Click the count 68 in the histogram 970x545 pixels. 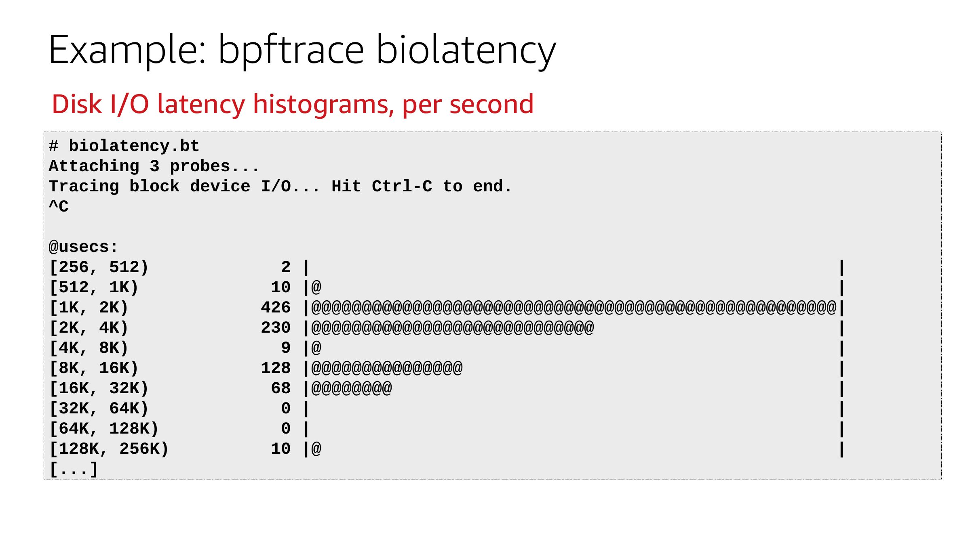[280, 388]
